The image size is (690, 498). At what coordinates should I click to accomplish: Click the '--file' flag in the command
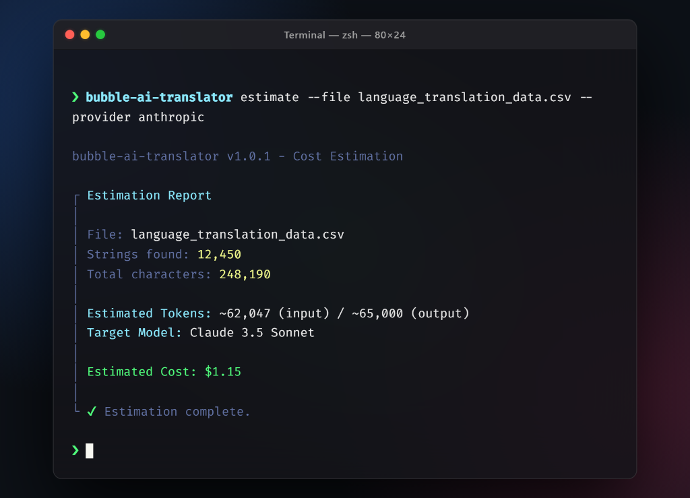click(x=329, y=97)
